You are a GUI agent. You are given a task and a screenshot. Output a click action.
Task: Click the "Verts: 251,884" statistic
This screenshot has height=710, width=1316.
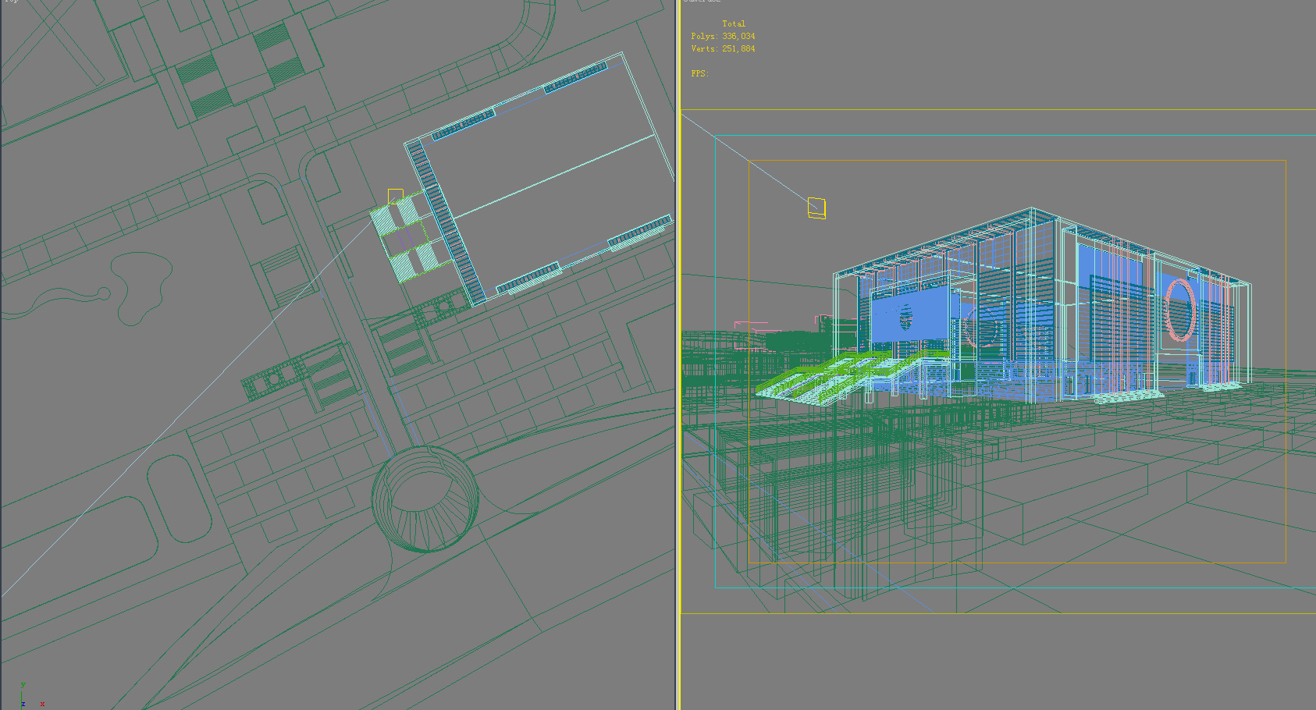(723, 49)
